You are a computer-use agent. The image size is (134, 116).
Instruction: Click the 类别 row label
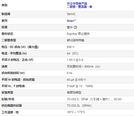tap(4, 5)
